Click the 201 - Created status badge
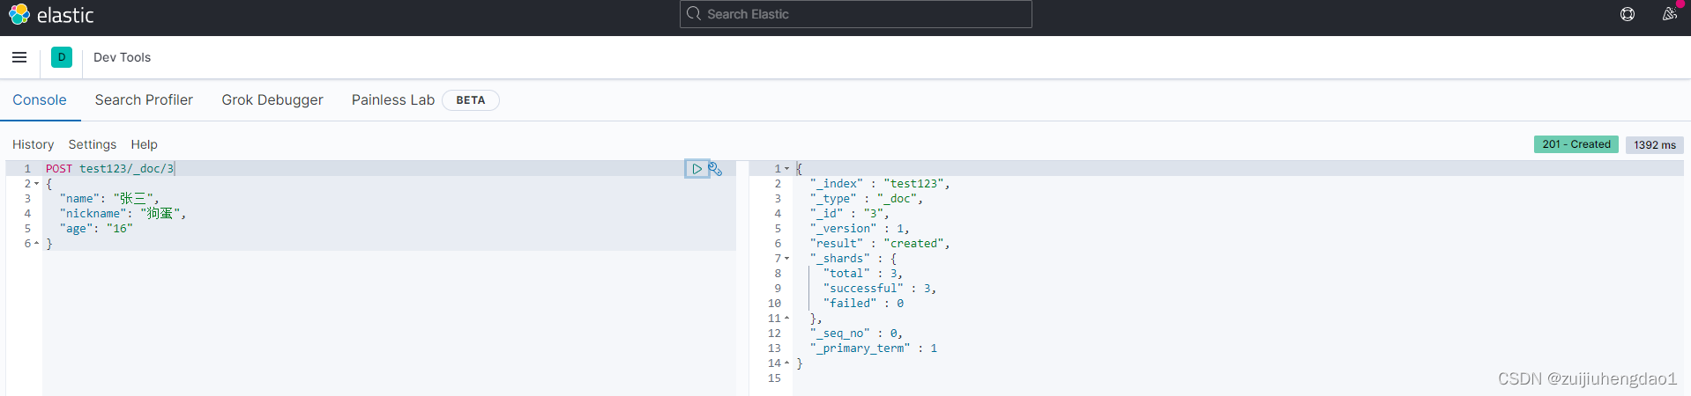 pos(1576,144)
